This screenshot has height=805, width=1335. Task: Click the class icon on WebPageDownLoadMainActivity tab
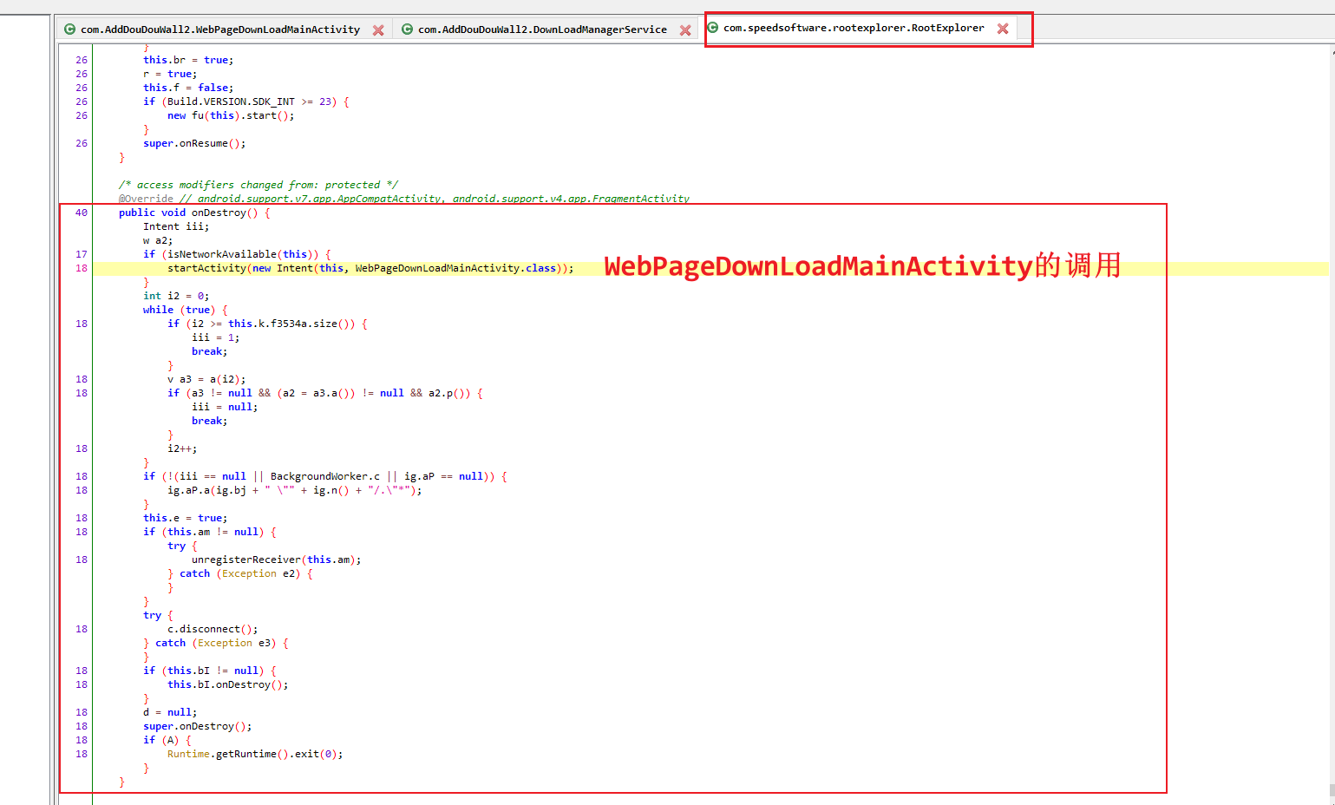click(x=70, y=29)
